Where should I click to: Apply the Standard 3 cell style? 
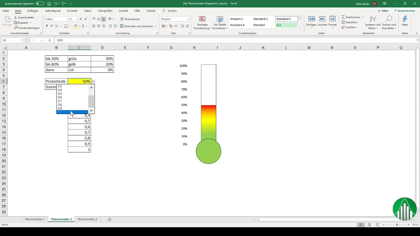tap(286, 19)
